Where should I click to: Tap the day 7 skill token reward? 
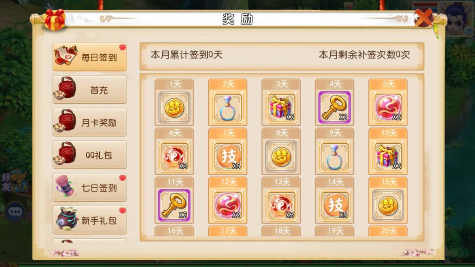coord(227,157)
